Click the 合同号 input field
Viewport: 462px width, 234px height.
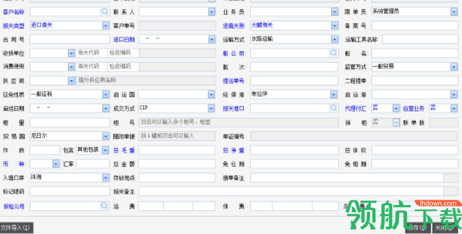point(70,39)
